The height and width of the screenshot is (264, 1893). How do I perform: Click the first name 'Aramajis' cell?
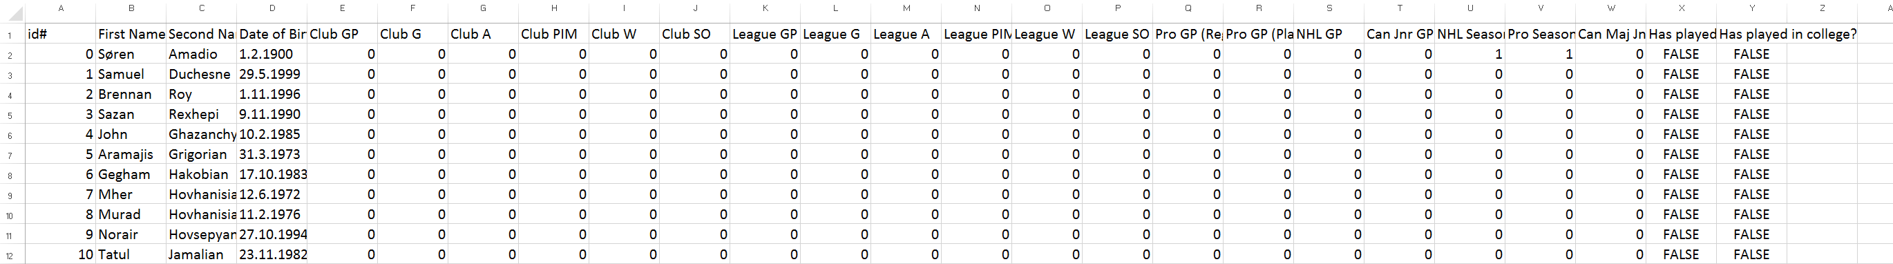pyautogui.click(x=131, y=154)
